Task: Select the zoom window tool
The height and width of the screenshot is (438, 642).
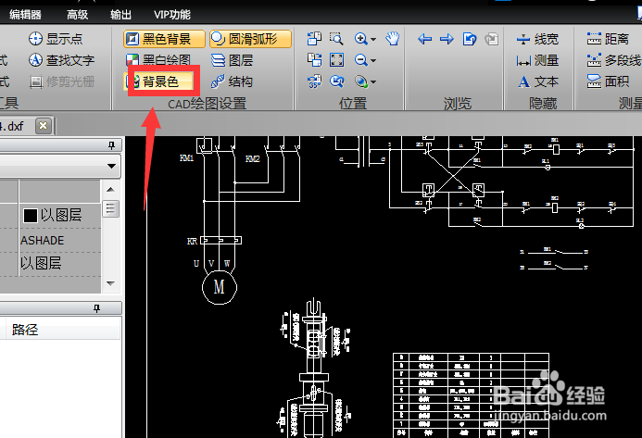Action: 336,39
